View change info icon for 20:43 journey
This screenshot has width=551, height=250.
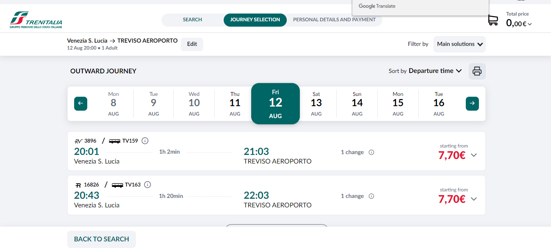372,196
